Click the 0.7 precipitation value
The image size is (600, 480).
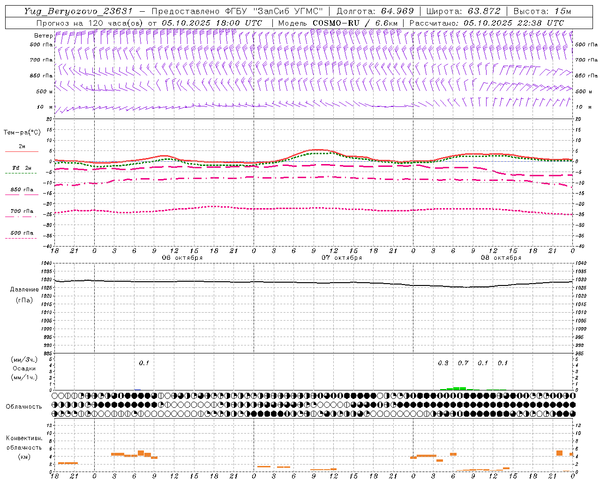[x=463, y=363]
